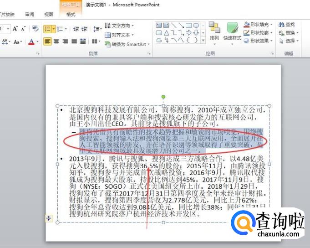Select the rectangle shape
The width and height of the screenshot is (310, 248).
pyautogui.click(x=188, y=26)
